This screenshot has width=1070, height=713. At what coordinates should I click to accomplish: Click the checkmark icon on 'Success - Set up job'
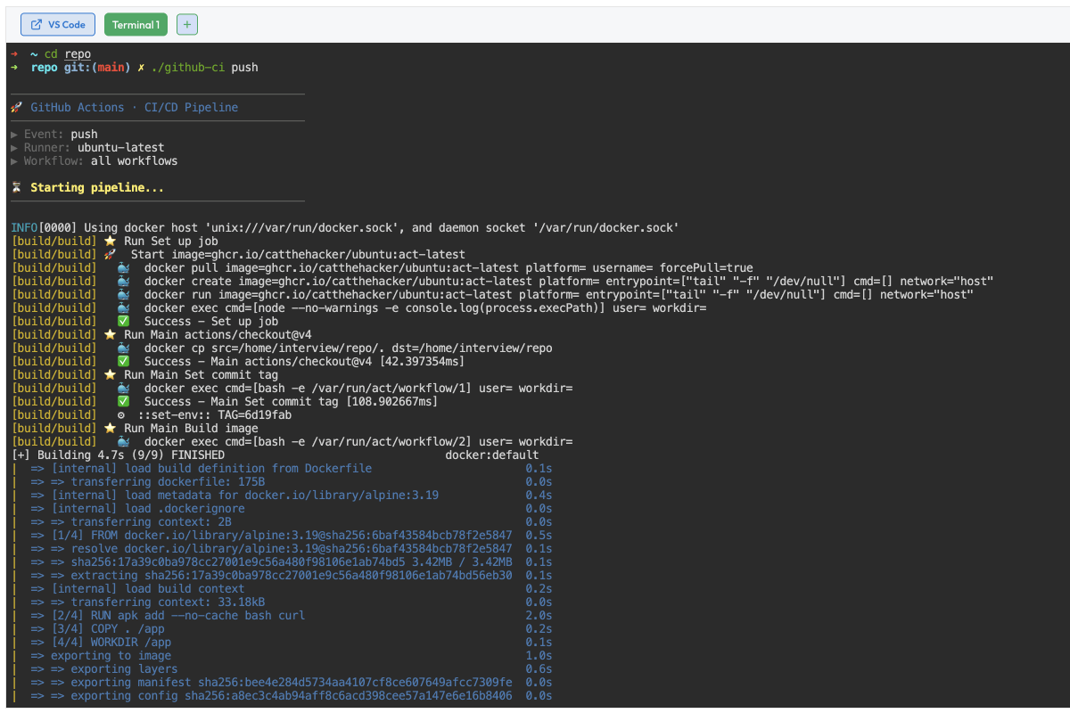(x=124, y=322)
